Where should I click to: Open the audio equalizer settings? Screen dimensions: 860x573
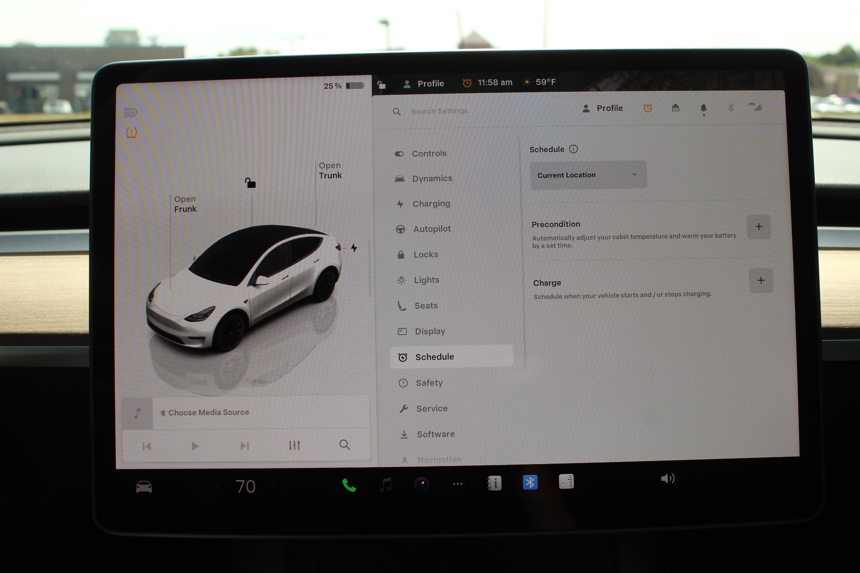294,445
